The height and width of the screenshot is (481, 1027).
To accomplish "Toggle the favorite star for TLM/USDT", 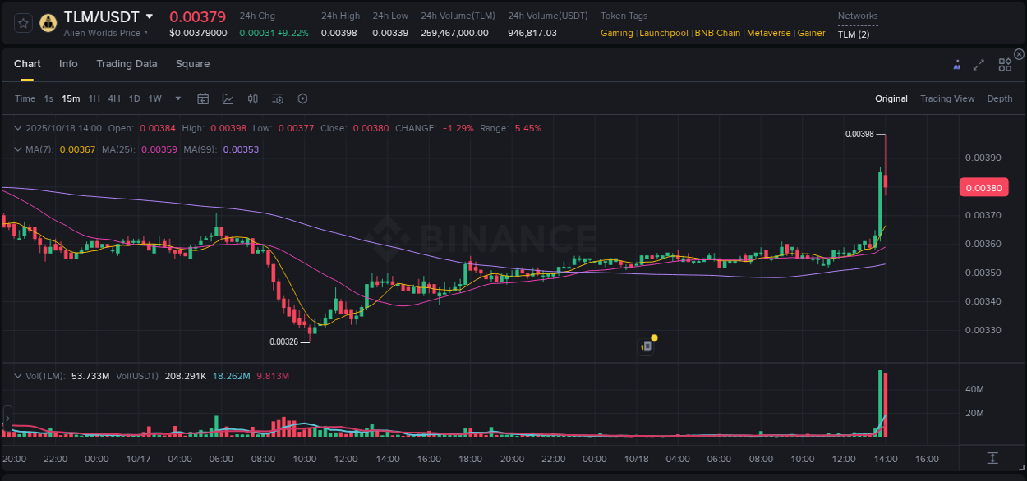I will tap(23, 22).
